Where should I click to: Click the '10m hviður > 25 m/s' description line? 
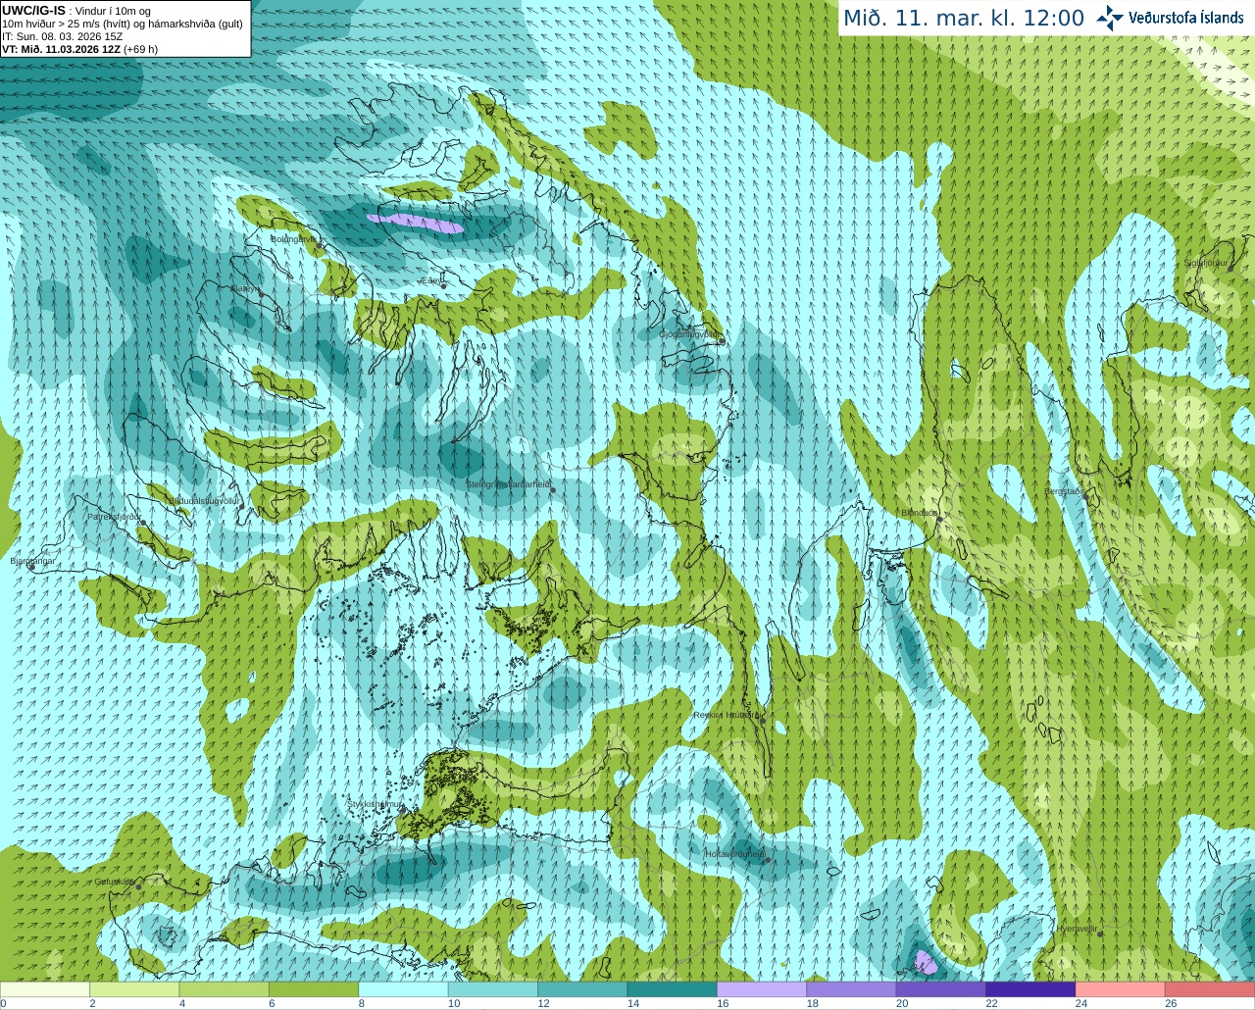[x=123, y=24]
